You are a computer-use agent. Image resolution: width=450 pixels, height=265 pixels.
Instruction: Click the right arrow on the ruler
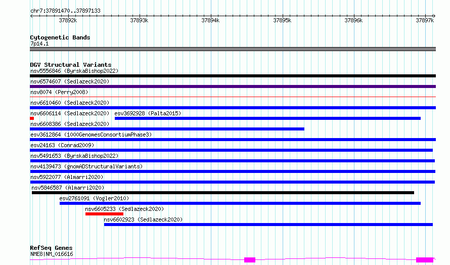[434, 16]
